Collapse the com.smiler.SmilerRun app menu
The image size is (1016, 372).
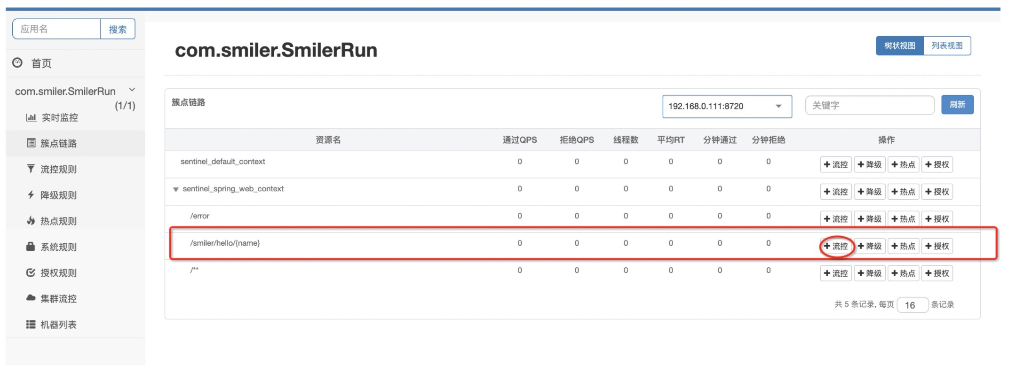132,90
